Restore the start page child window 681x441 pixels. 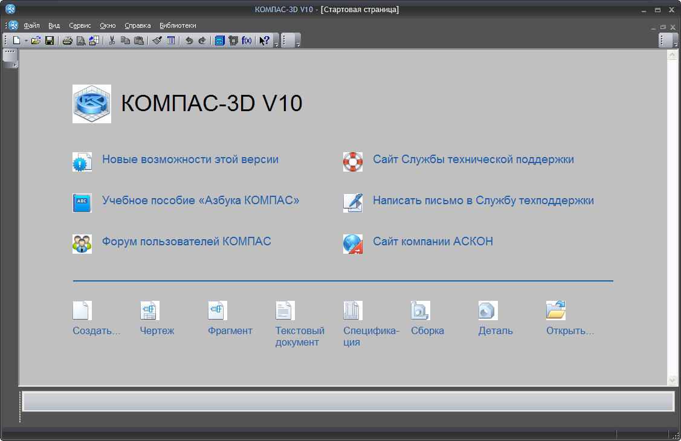click(663, 27)
